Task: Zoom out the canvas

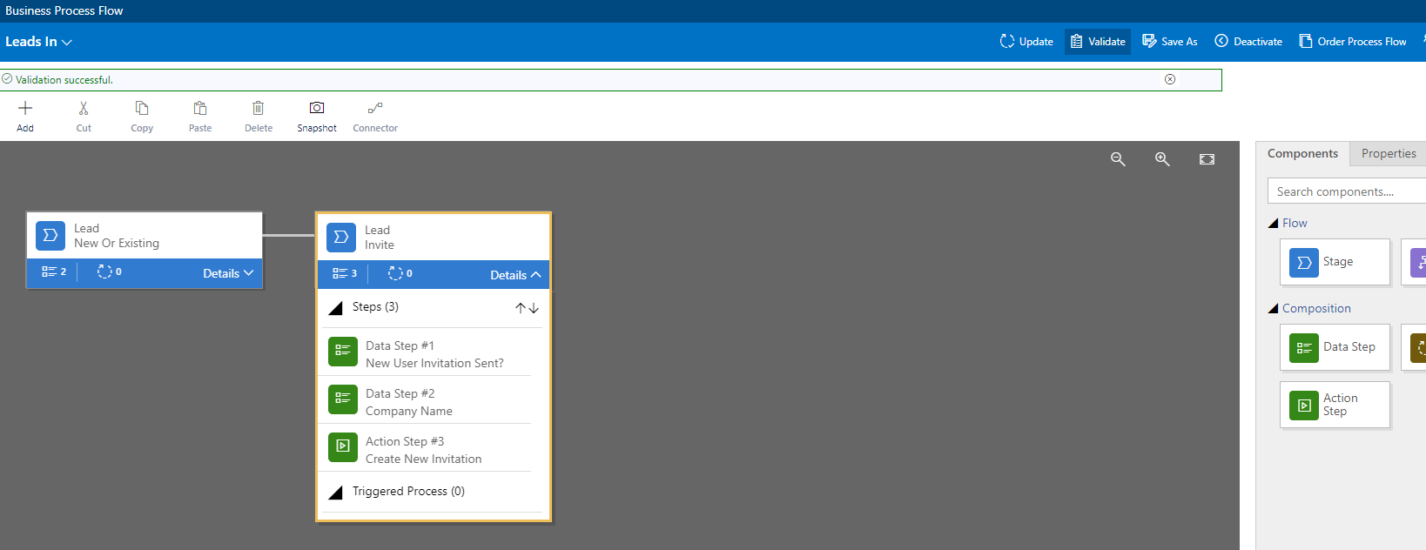Action: (x=1118, y=159)
